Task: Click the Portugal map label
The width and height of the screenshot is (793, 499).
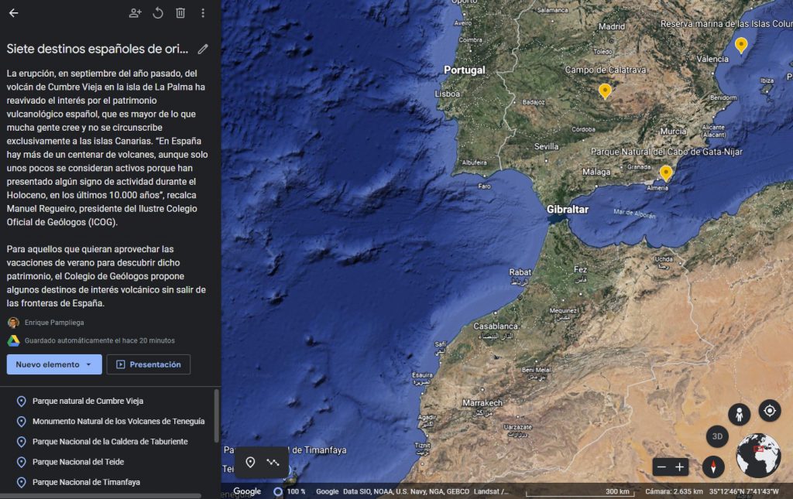Action: 465,70
